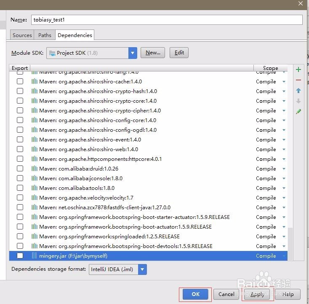Open scope dropdown for shiro-cache:1.4.0
Image resolution: width=309 pixels, height=304 pixels.
pyautogui.click(x=284, y=81)
